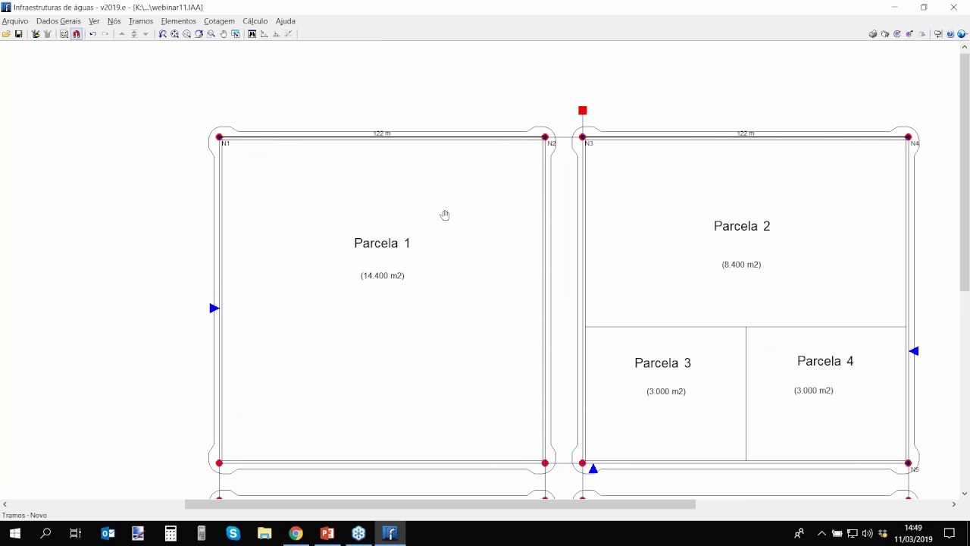Redo the last undone action

105,34
